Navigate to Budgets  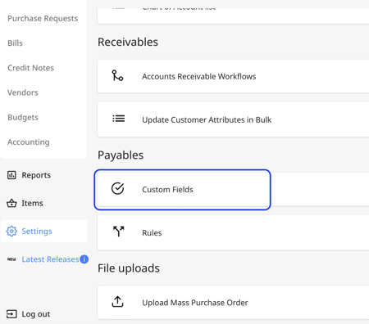click(23, 118)
